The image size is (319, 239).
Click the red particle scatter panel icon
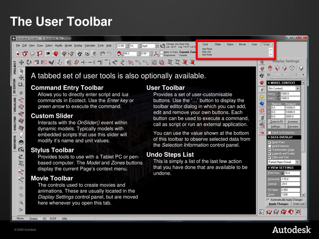[262, 111]
